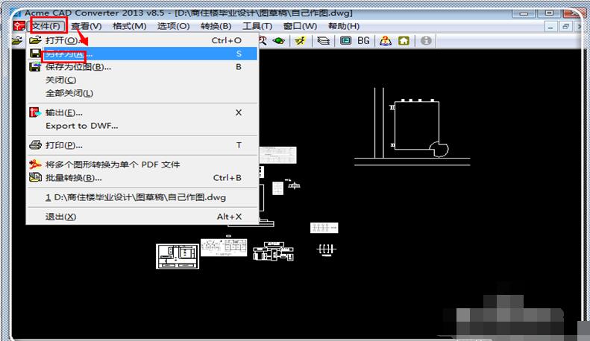Click the open folder icon beside 打开(O)
The width and height of the screenshot is (590, 341).
[x=35, y=39]
